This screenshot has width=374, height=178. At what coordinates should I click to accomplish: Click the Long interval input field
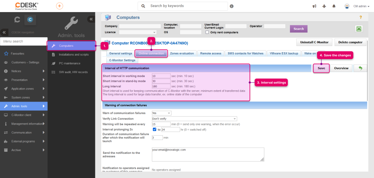[161, 86]
